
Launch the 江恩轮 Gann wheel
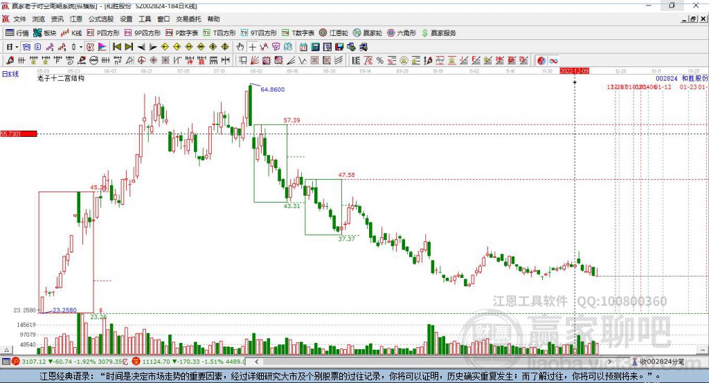pyautogui.click(x=334, y=33)
